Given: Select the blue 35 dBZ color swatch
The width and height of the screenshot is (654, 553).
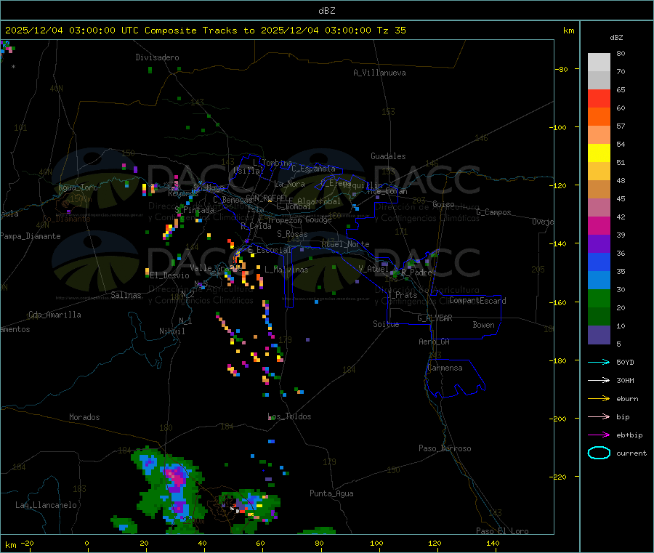Looking at the screenshot, I should (599, 262).
